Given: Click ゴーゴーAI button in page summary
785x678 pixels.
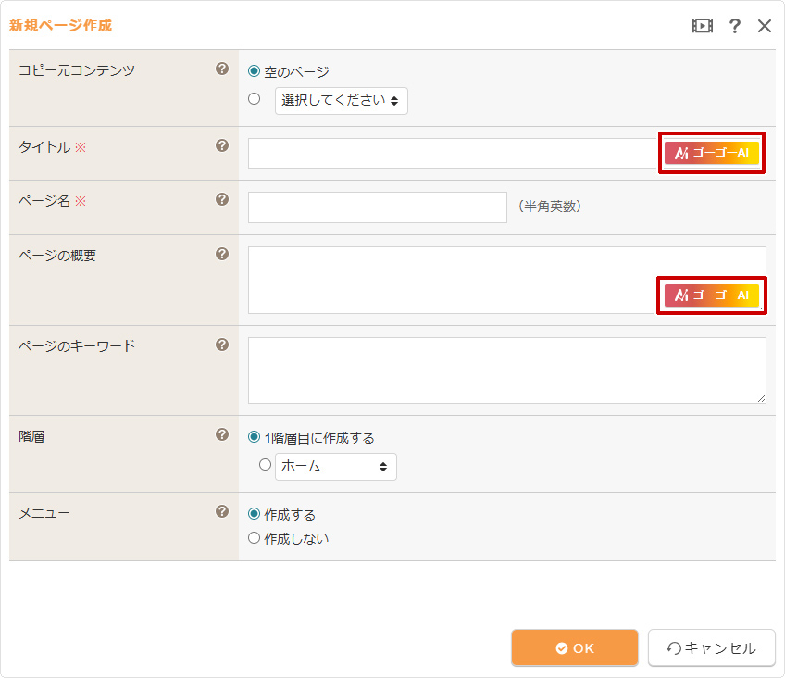Looking at the screenshot, I should tap(711, 295).
